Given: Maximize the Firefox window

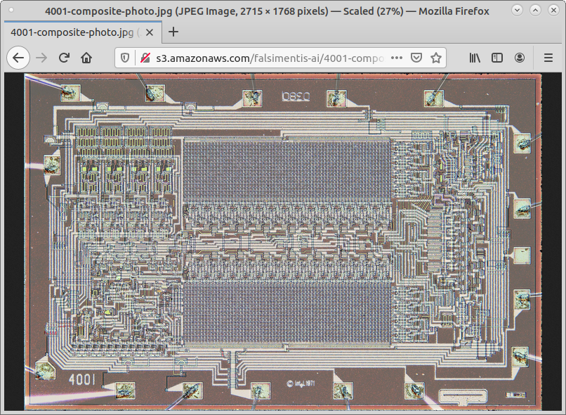Looking at the screenshot, I should coord(535,10).
